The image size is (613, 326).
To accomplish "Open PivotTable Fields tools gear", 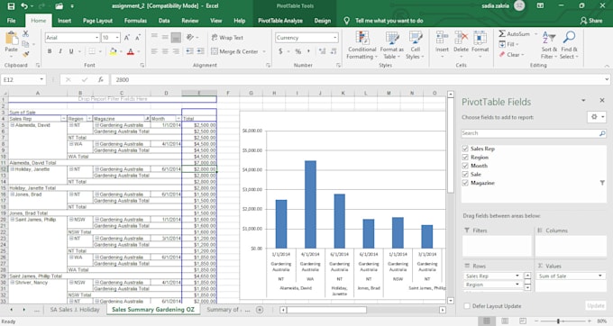I will [x=597, y=117].
